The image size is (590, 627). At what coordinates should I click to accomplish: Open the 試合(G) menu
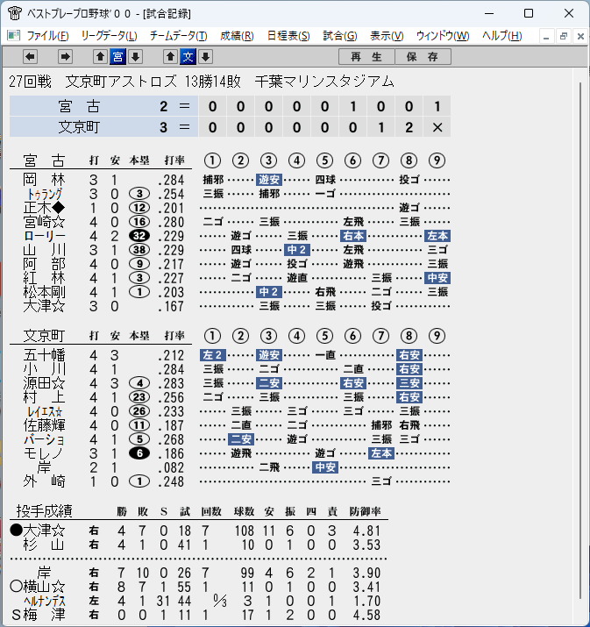click(x=340, y=36)
